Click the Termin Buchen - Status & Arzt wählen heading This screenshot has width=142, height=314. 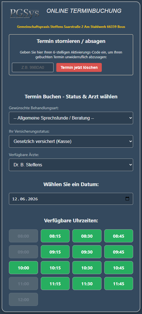(71, 97)
